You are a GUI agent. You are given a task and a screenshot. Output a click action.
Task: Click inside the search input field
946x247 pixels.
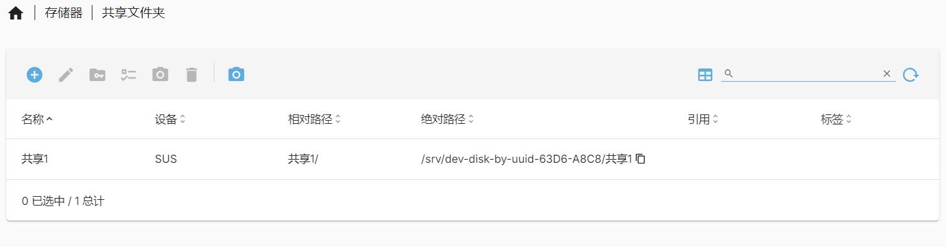(x=807, y=74)
